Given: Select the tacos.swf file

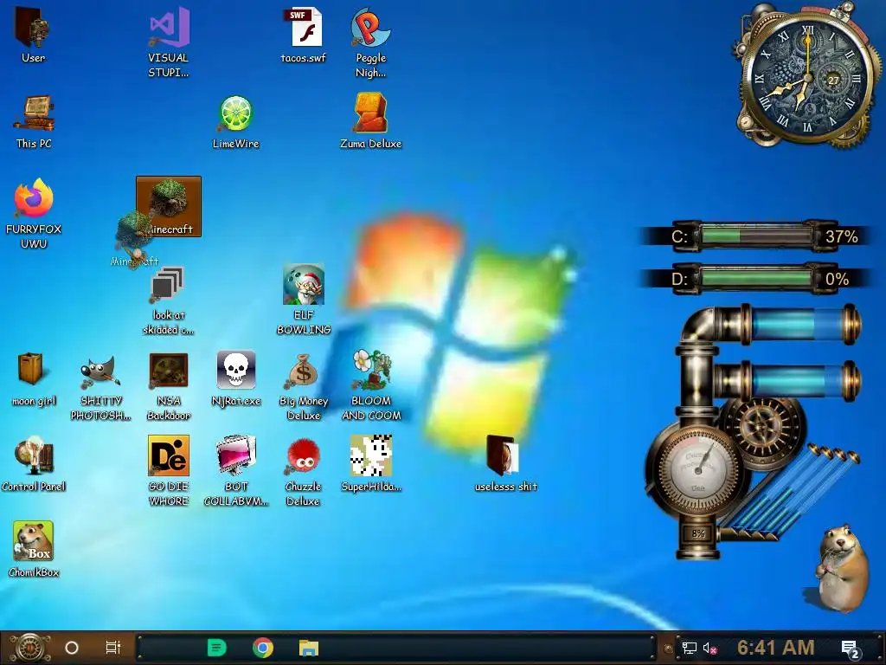Looking at the screenshot, I should pyautogui.click(x=304, y=35).
